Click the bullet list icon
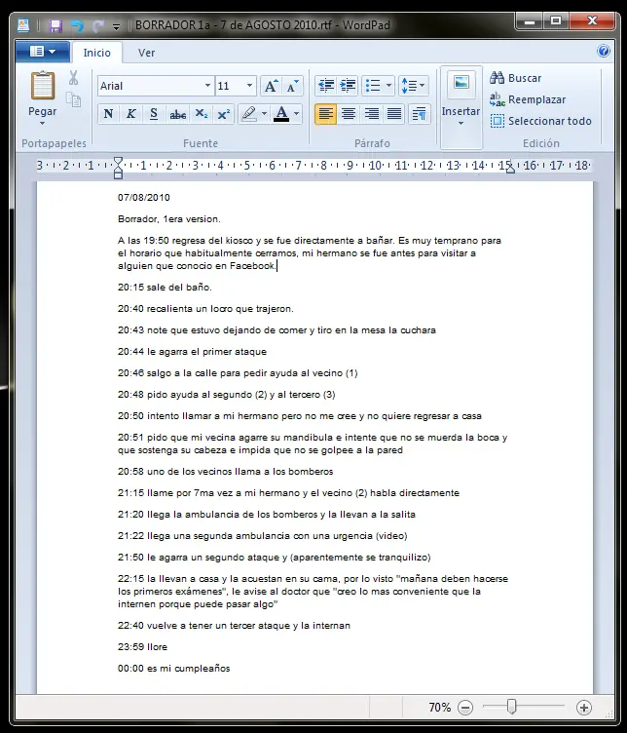 (x=373, y=86)
